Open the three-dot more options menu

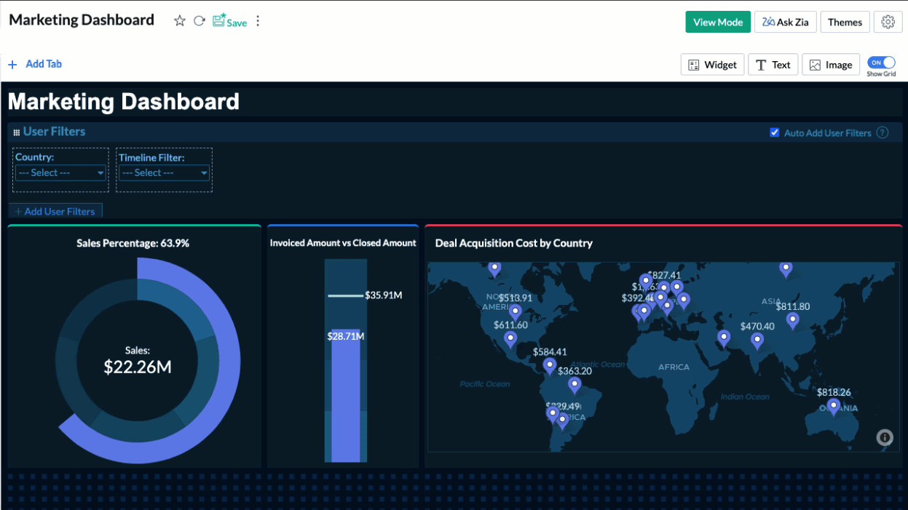tap(258, 21)
